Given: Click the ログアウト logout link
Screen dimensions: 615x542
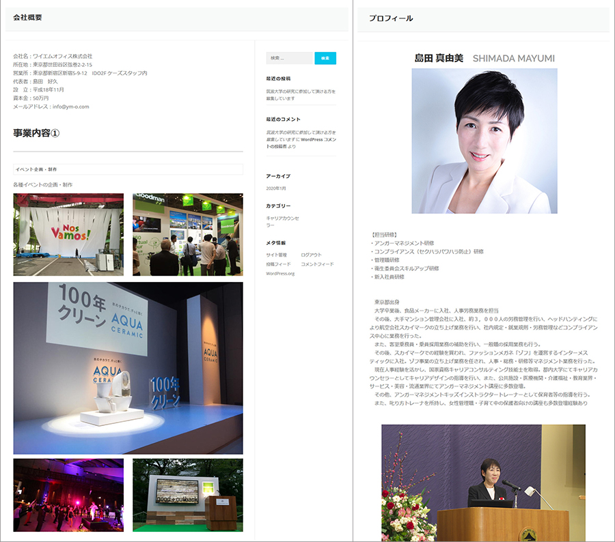Looking at the screenshot, I should (311, 255).
